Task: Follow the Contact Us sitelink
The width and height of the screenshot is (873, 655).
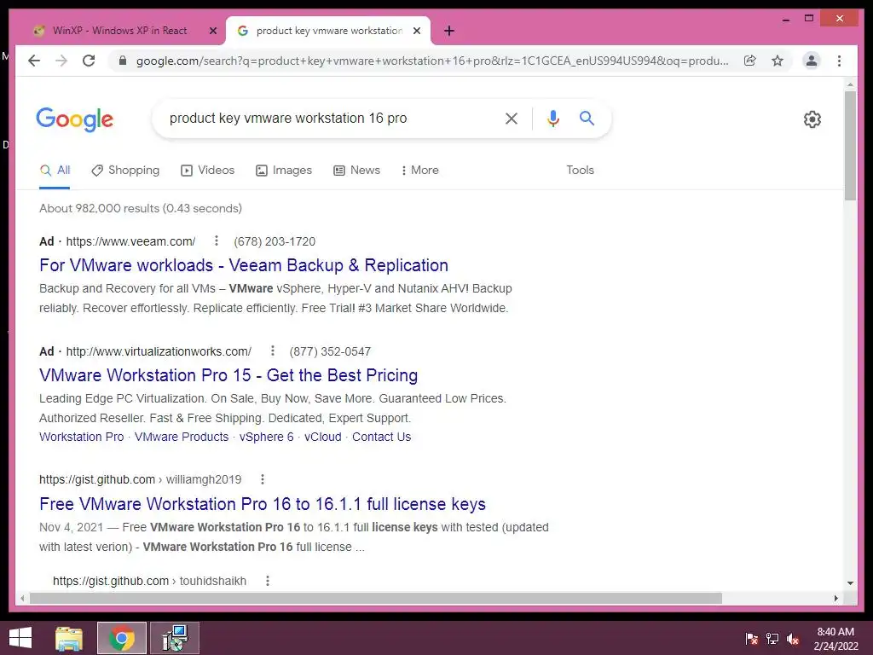Action: click(381, 437)
